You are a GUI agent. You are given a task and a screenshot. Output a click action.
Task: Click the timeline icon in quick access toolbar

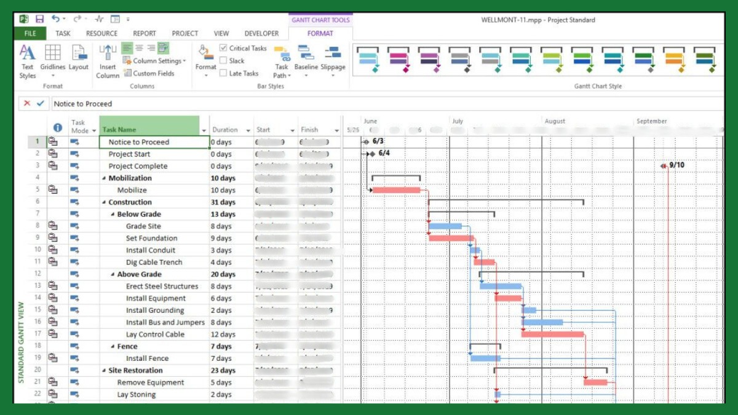115,20
